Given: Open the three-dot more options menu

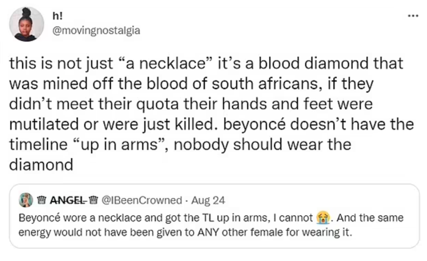Looking at the screenshot, I should point(413,16).
